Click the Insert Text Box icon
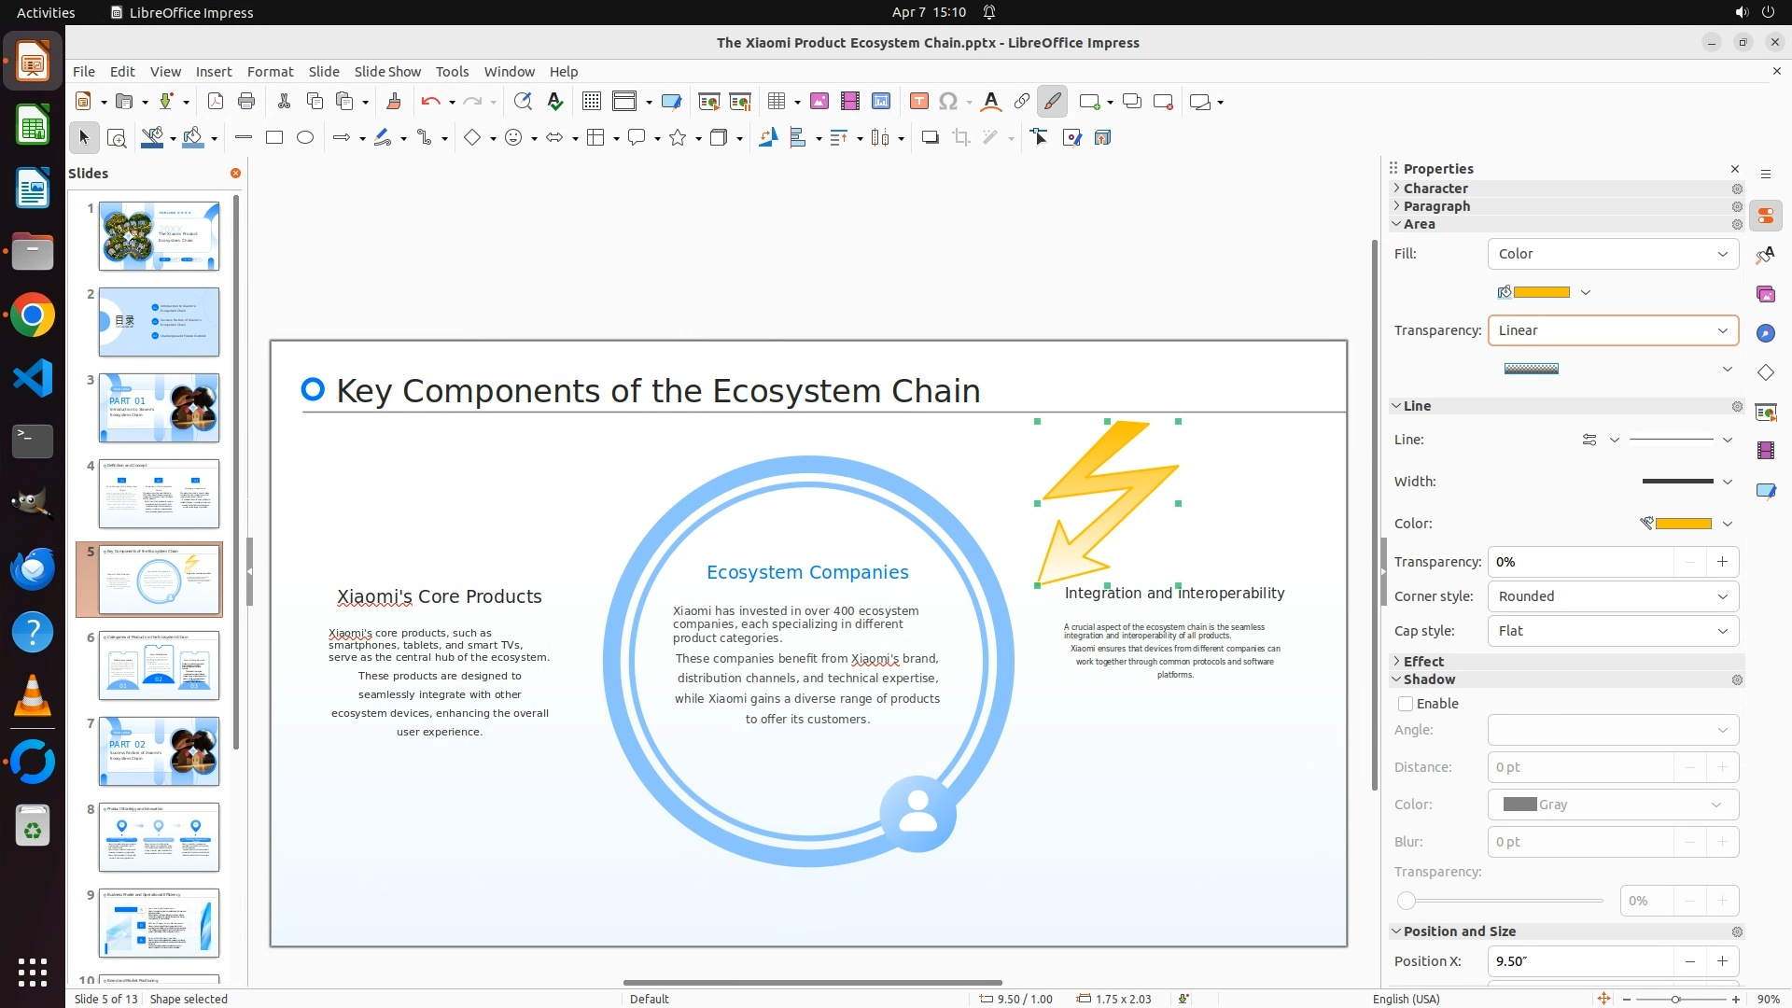Viewport: 1792px width, 1008px height. (918, 102)
